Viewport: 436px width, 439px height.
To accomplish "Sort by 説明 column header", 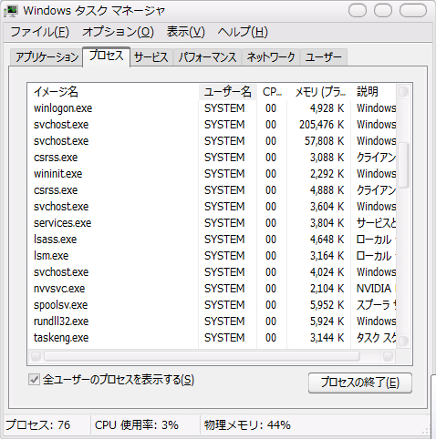I will tap(374, 92).
